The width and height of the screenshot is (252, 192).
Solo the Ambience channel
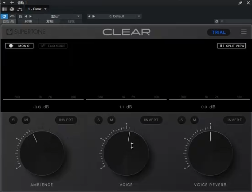pyautogui.click(x=13, y=120)
